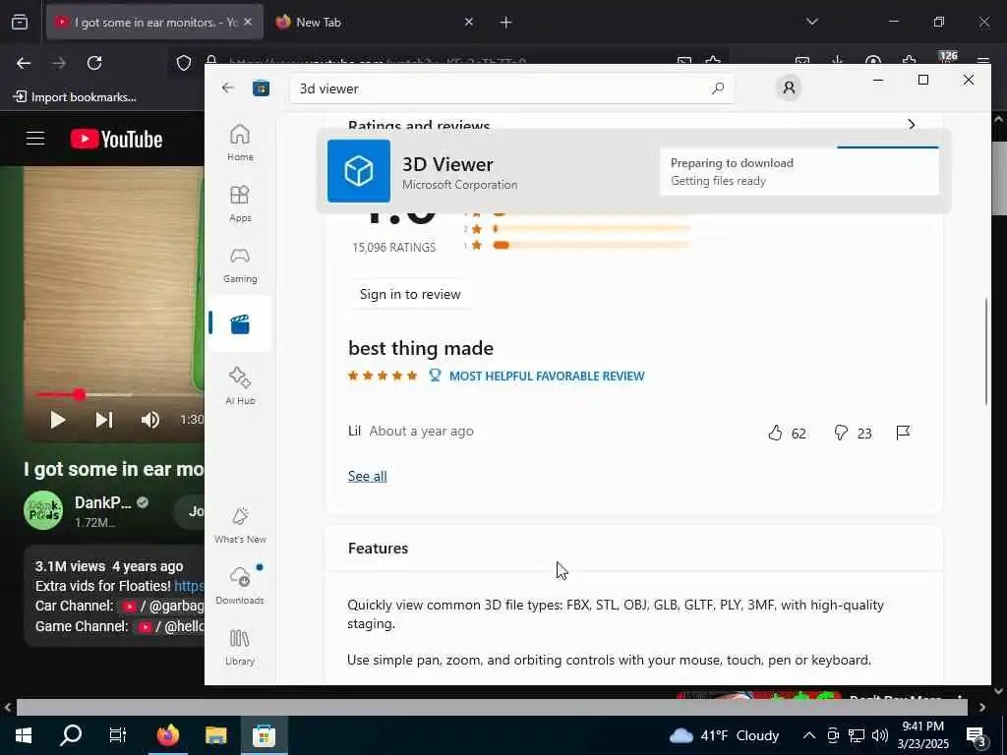Screen dimensions: 1007x755
Task: Click the Store window vertical scrollbar
Action: tap(985, 352)
